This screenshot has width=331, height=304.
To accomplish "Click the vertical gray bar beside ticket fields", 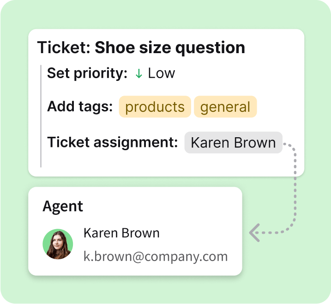I will click(x=41, y=116).
